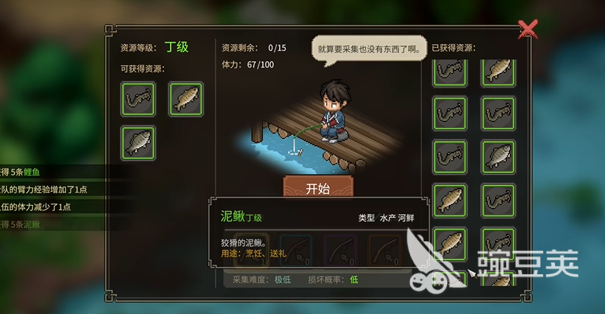Image resolution: width=605 pixels, height=314 pixels.
Task: Tap the fishing character on the dock
Action: click(334, 112)
